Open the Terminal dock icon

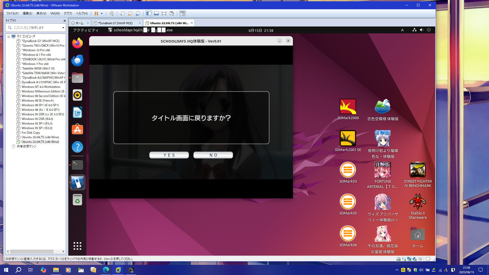click(77, 165)
